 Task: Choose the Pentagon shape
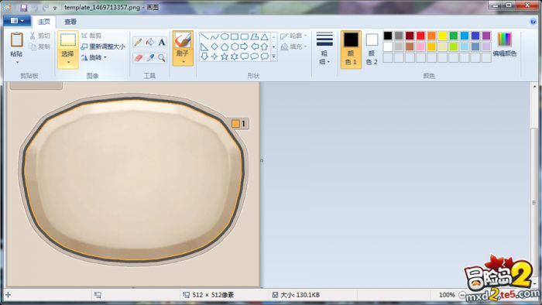(225, 46)
